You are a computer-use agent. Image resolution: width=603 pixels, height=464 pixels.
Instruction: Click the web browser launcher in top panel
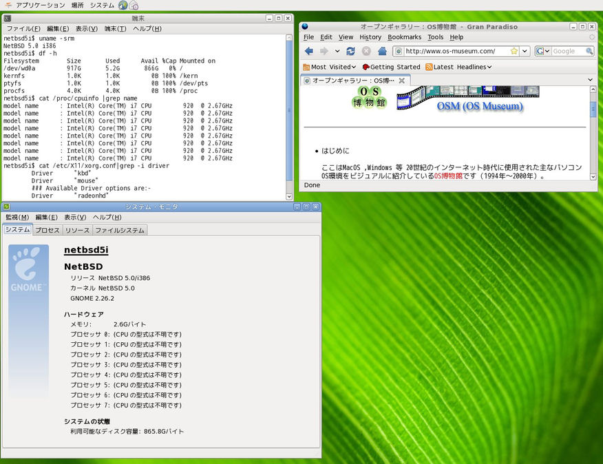[x=123, y=5]
